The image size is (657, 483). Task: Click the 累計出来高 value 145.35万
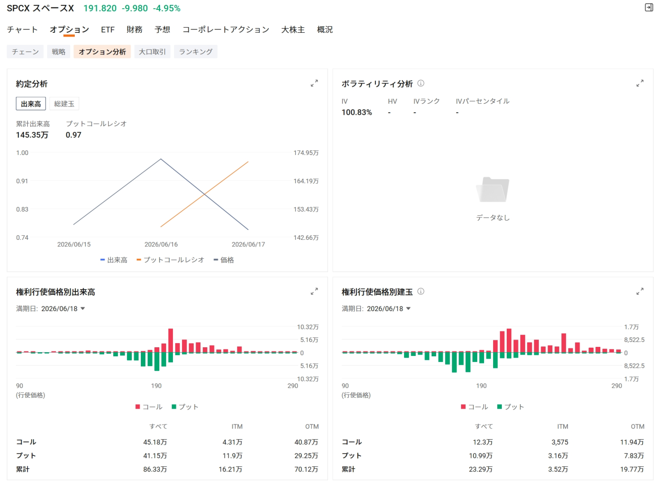coord(32,135)
